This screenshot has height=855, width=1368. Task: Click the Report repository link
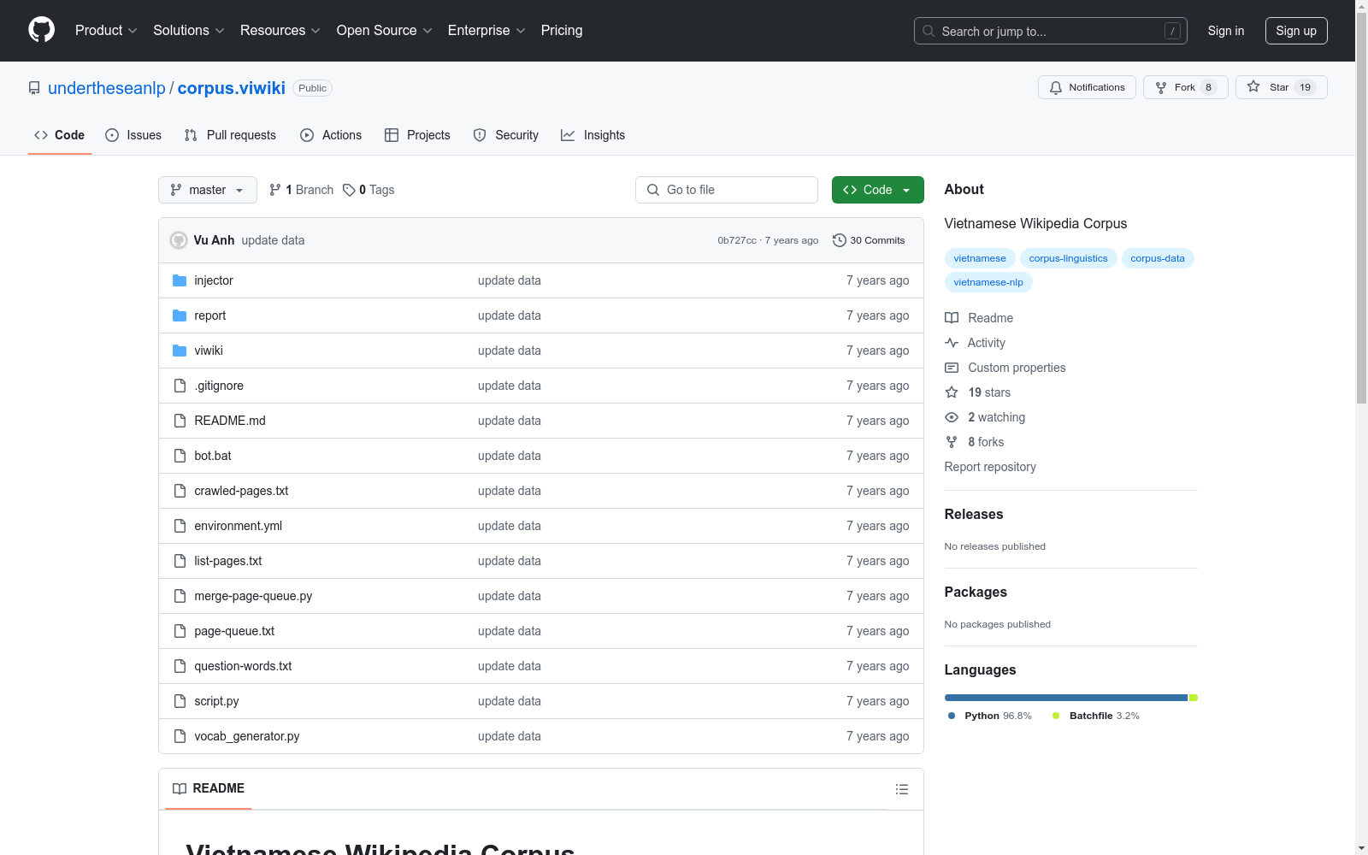pos(990,467)
